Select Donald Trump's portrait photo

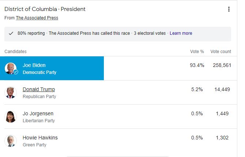coord(11,93)
